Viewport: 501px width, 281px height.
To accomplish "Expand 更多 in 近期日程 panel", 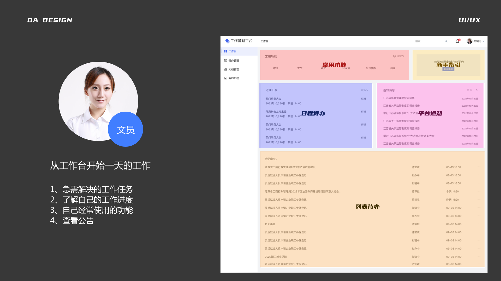I will 364,90.
